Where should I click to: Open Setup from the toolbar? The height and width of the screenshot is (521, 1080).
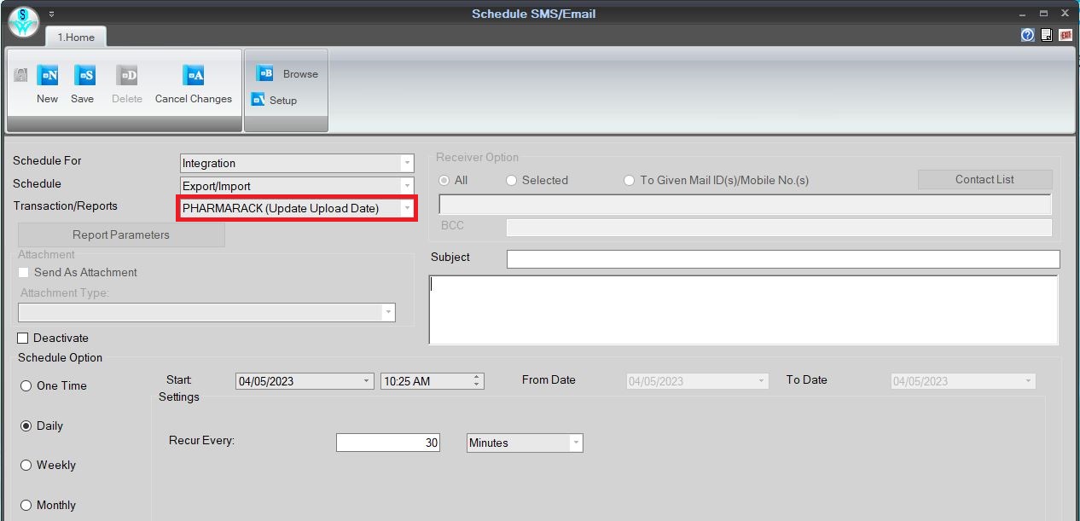(274, 100)
